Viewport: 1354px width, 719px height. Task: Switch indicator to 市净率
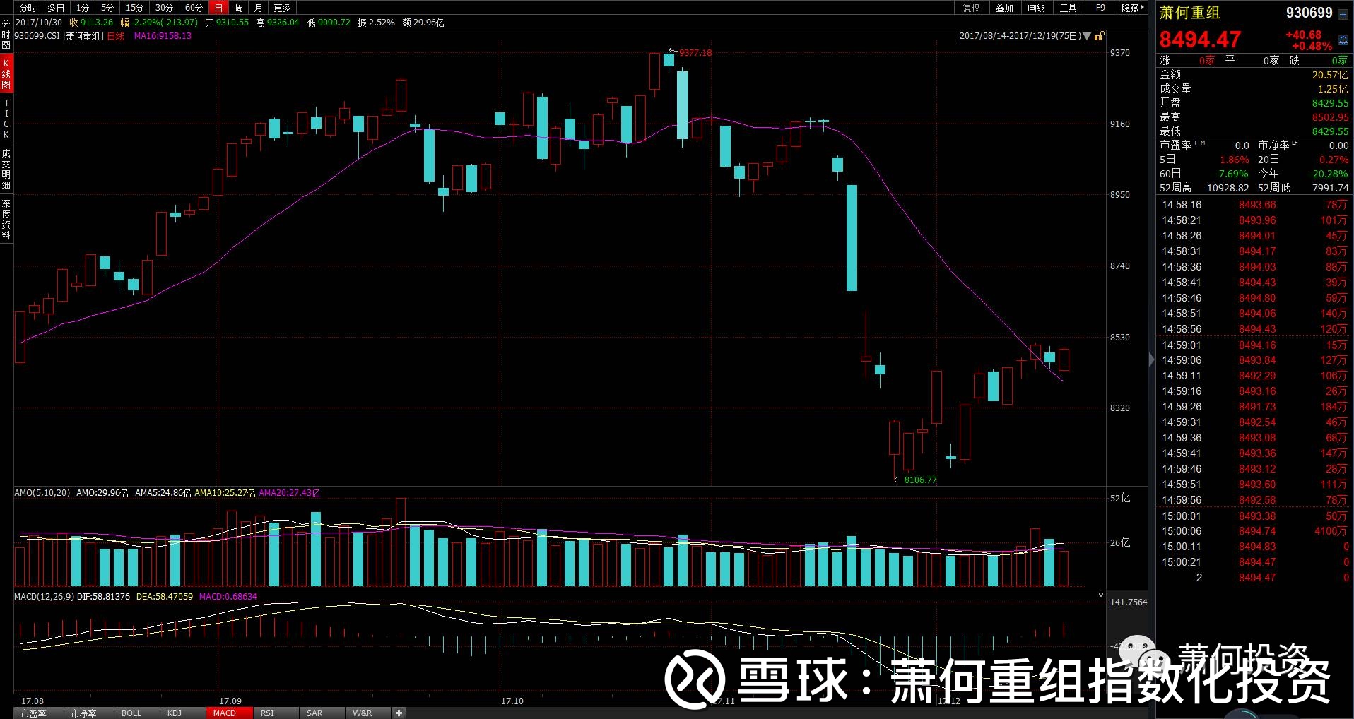click(83, 713)
